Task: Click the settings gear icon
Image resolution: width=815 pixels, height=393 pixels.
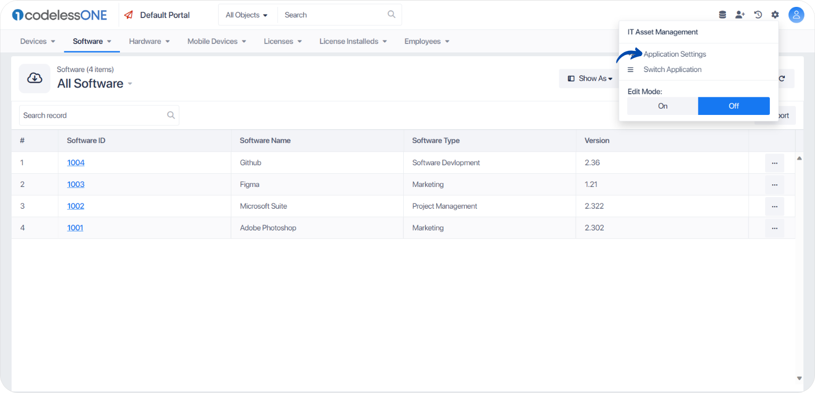Action: [x=775, y=15]
